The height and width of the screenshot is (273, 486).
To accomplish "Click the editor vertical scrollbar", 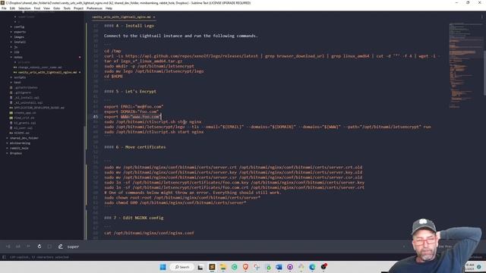I will 484,73.
